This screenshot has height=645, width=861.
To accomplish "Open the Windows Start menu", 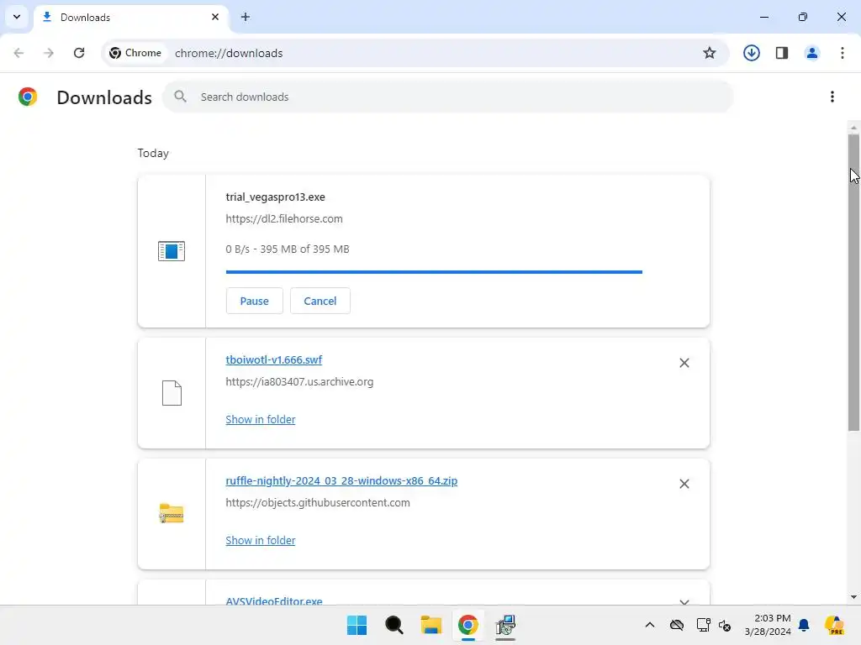I will click(x=357, y=625).
